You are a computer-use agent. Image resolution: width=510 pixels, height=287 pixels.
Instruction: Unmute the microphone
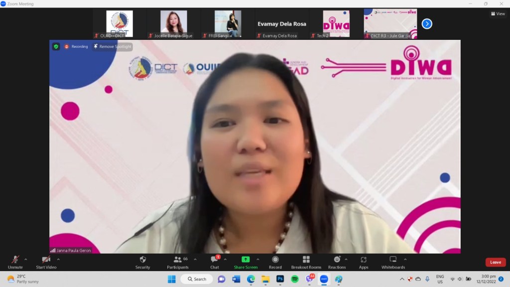tap(15, 262)
